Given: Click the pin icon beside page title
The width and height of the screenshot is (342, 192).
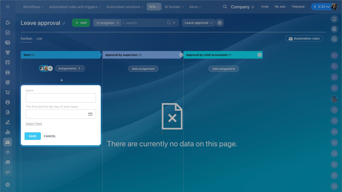Looking at the screenshot, I should click(x=64, y=23).
